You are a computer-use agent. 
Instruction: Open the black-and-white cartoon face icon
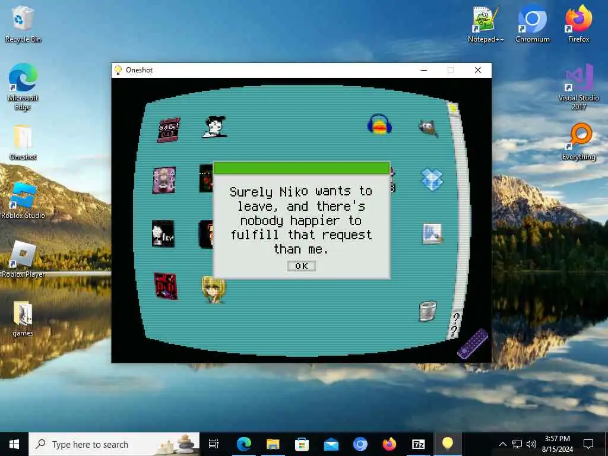214,126
